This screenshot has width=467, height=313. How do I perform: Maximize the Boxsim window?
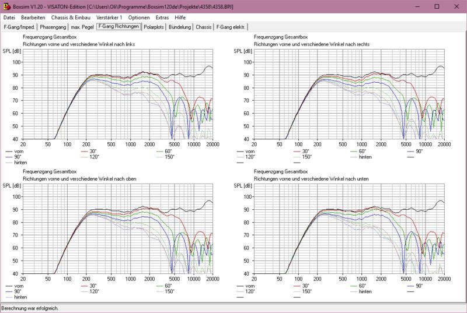(437, 6)
